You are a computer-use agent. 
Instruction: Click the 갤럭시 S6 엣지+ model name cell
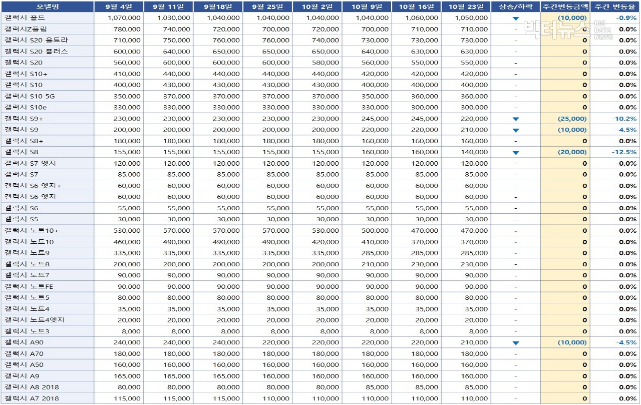pyautogui.click(x=47, y=186)
